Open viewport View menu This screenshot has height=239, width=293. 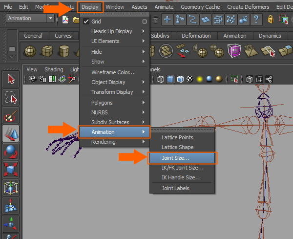pyautogui.click(x=32, y=69)
